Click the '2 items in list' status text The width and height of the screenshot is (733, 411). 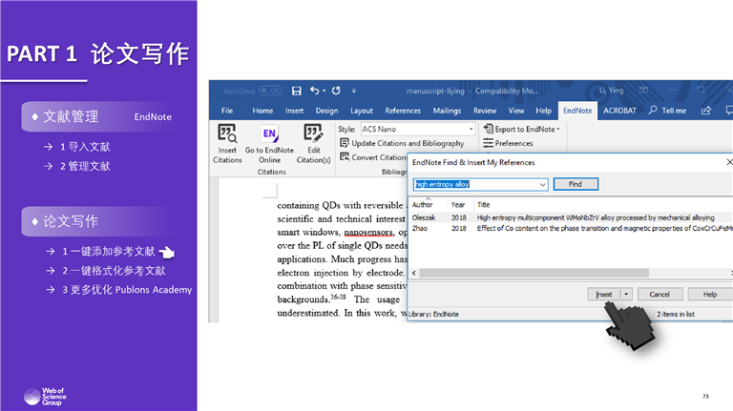(676, 315)
